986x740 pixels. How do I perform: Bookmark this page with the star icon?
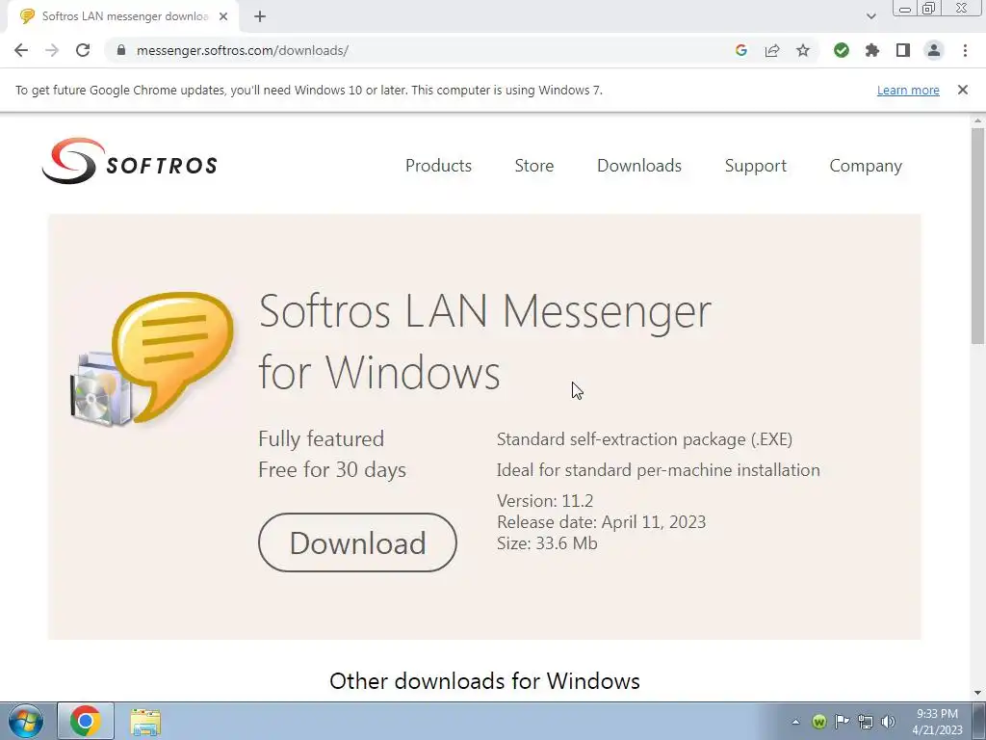pyautogui.click(x=803, y=50)
